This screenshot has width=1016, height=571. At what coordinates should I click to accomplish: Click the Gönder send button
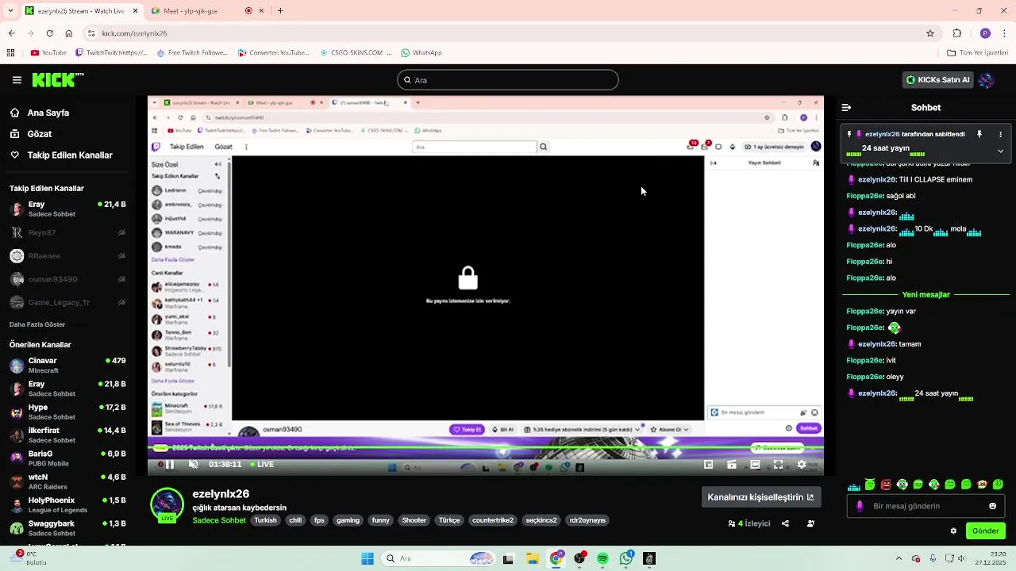(x=985, y=531)
